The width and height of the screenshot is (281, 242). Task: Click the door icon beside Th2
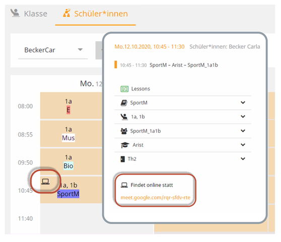pos(122,159)
